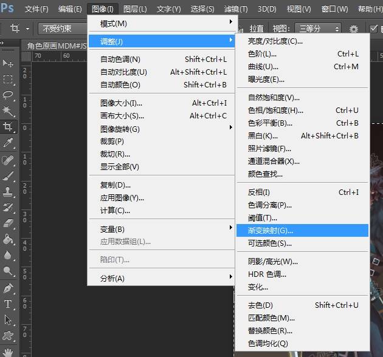Viewport: 383px width, 357px height.
Task: Click the 拉直 straighten button
Action: point(256,29)
